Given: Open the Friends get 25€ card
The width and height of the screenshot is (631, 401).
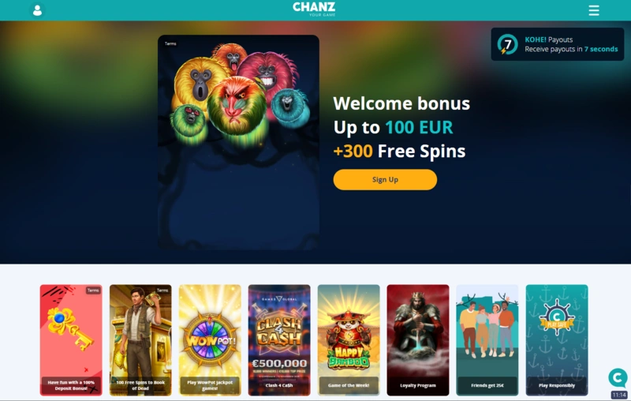Looking at the screenshot, I should [x=487, y=340].
